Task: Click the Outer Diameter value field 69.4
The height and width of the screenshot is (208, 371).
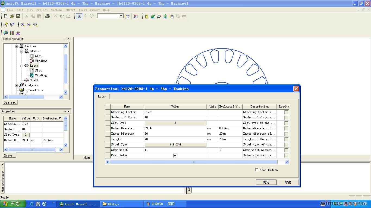Action: click(x=175, y=128)
